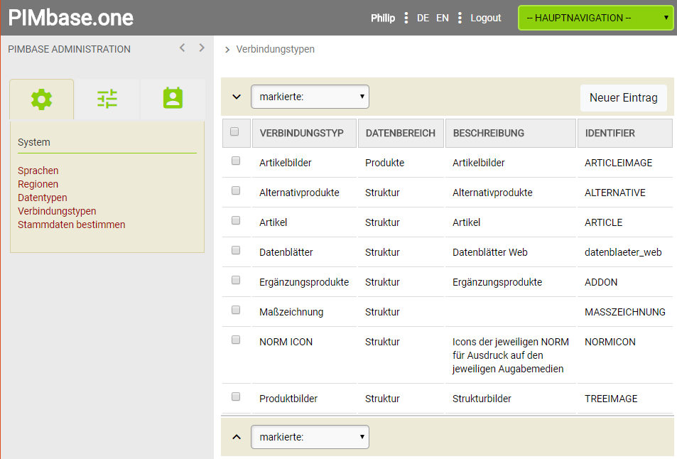Screen dimensions: 677x459
Task: Select the NORM ICON row checkbox
Action: click(x=236, y=340)
